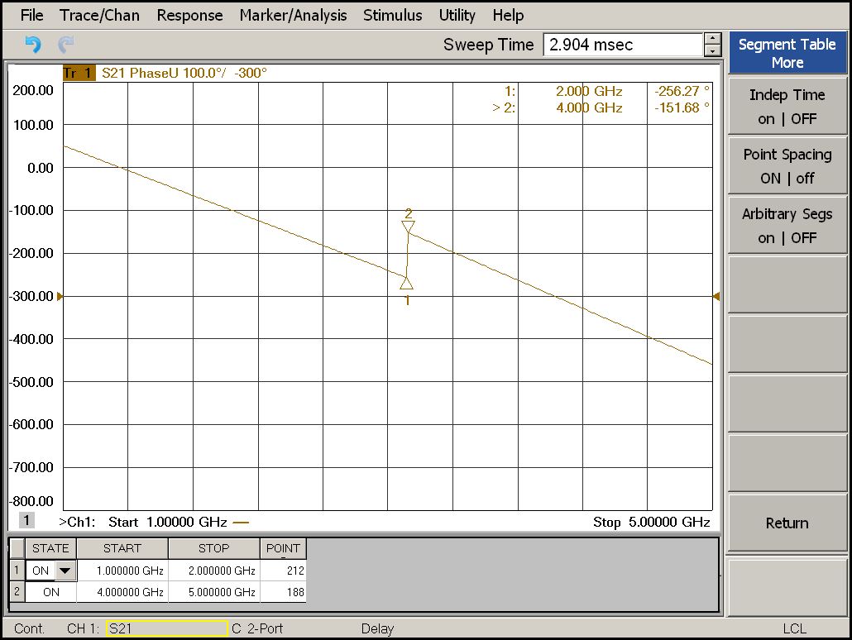Click the S21 field in status bar
Viewport: 852px width, 640px height.
166,628
